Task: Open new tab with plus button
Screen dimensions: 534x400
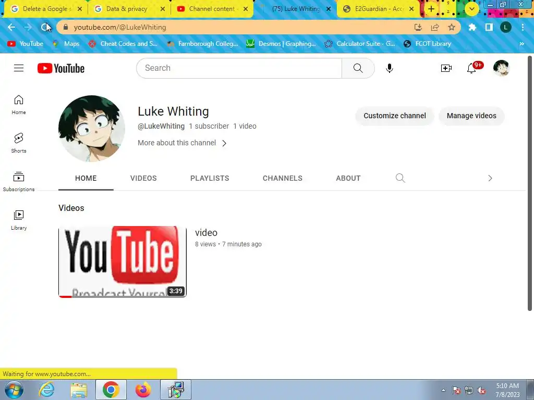Action: (x=431, y=9)
